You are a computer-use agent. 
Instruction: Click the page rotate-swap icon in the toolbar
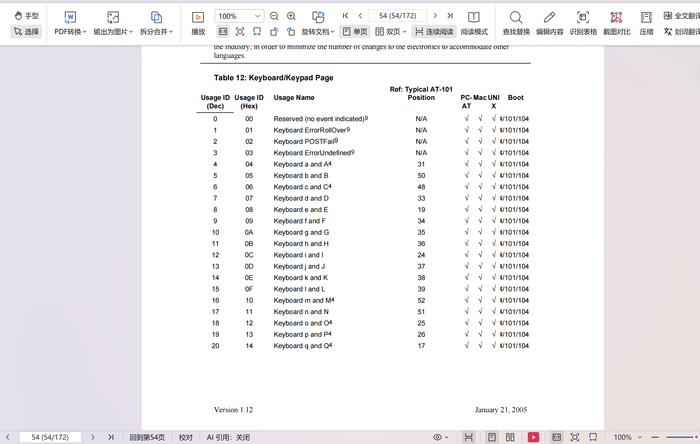coord(318,16)
